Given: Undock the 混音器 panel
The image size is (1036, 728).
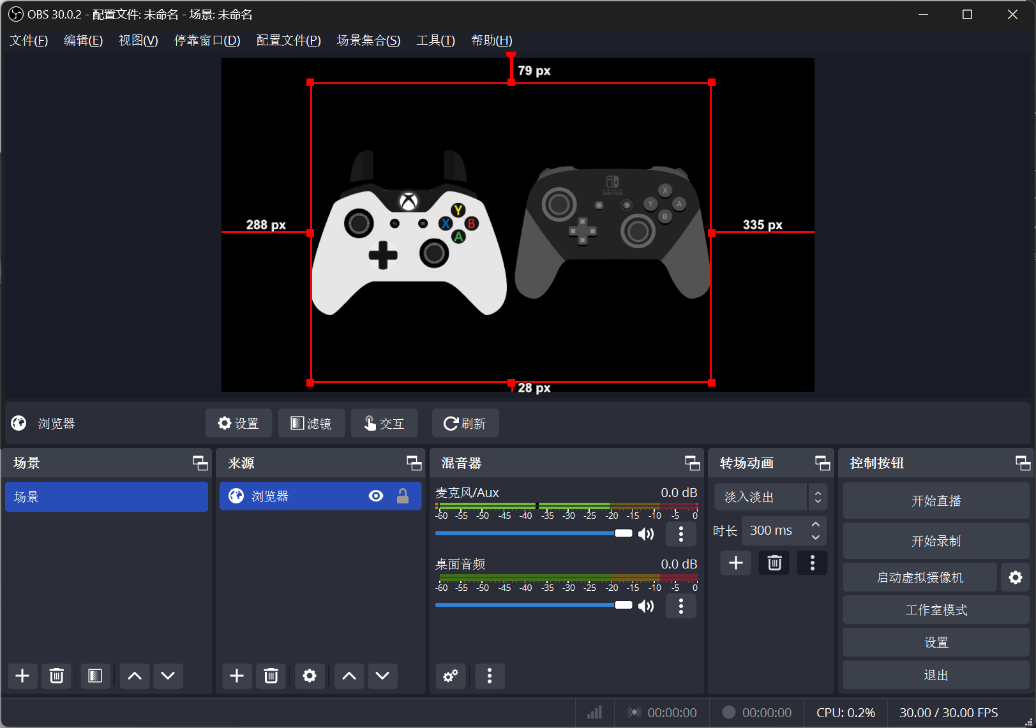Looking at the screenshot, I should 693,463.
